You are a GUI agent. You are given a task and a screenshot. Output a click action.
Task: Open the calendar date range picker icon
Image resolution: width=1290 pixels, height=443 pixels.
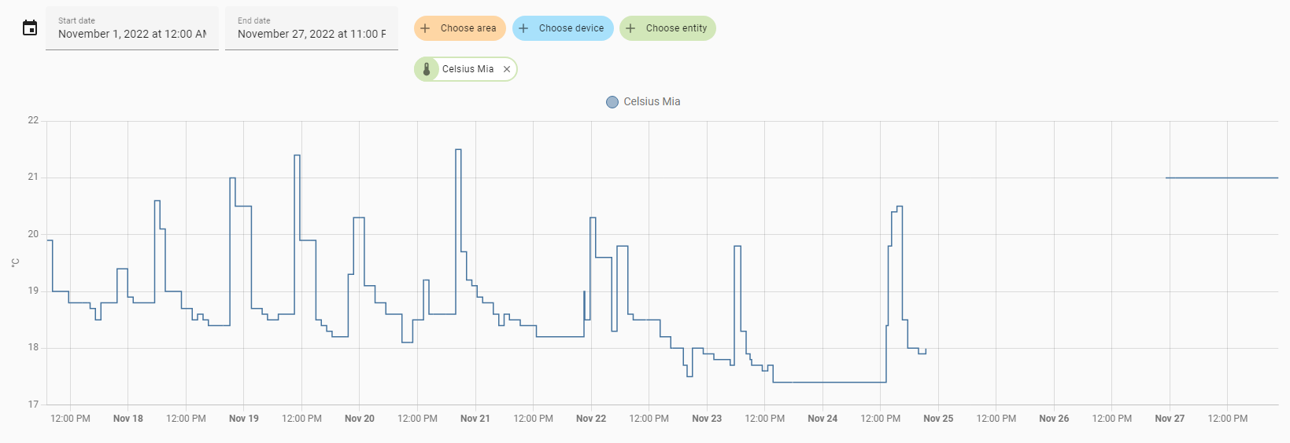(x=30, y=28)
